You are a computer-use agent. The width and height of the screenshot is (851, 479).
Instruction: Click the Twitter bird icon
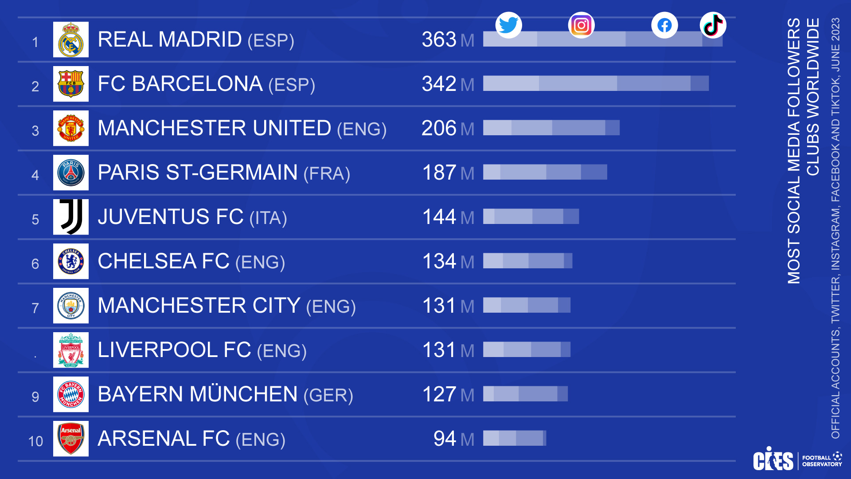(508, 25)
